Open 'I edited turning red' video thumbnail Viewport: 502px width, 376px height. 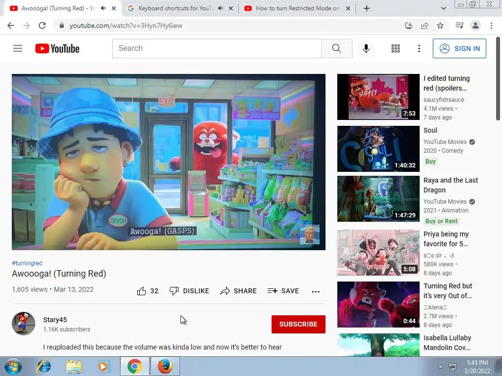coord(378,97)
